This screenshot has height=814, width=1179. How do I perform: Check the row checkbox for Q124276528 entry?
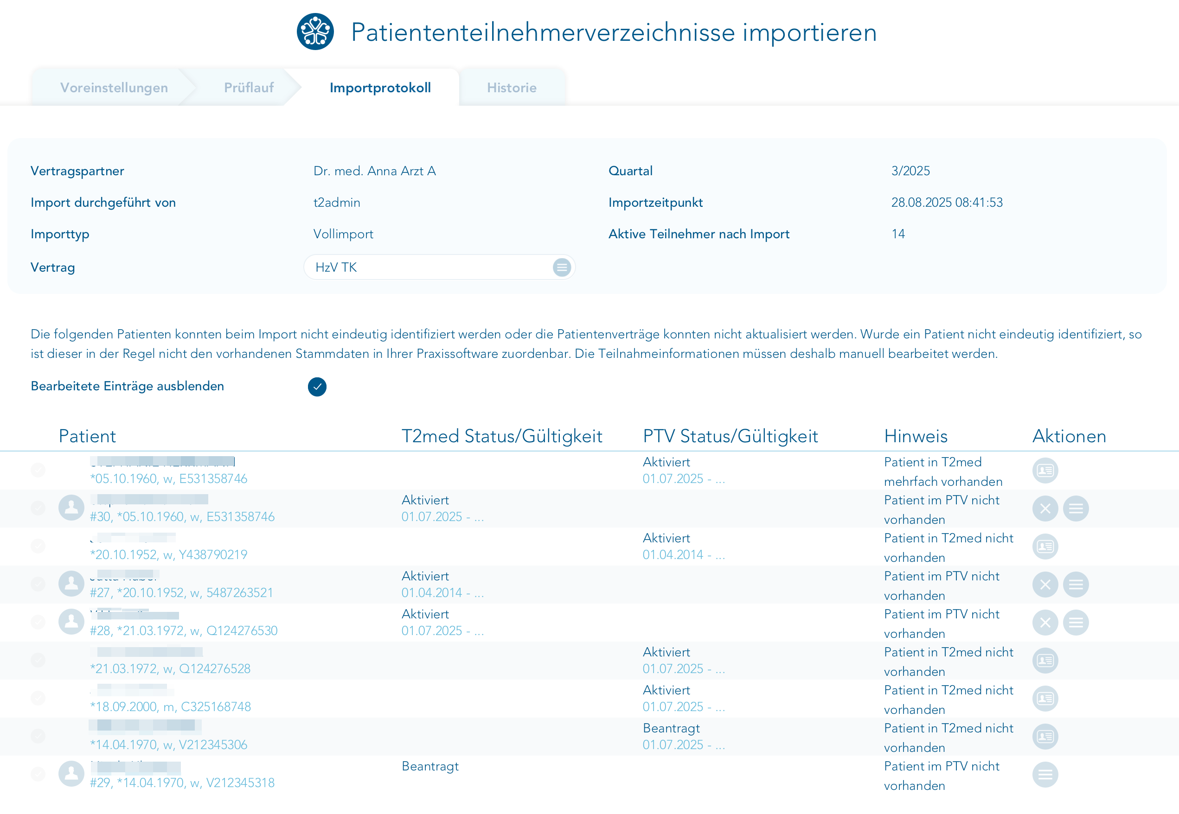[x=38, y=660]
